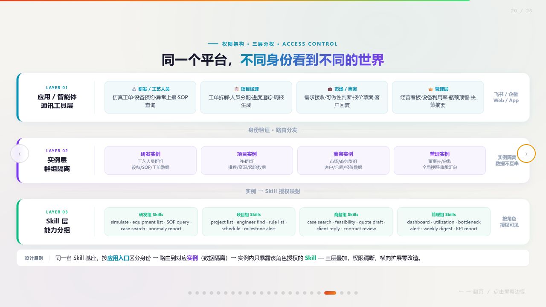Click the briefcase icon beside 市场 / 商务

point(330,89)
